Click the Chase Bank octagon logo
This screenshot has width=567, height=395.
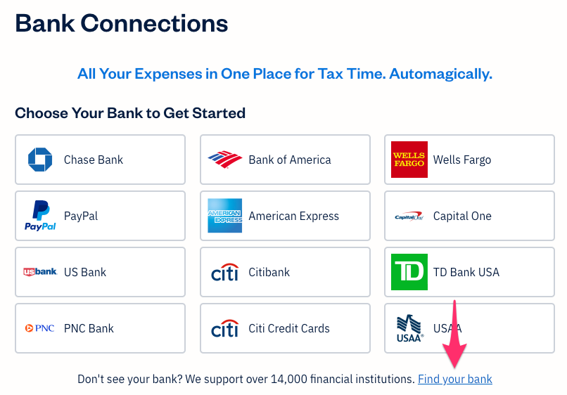[x=40, y=160]
